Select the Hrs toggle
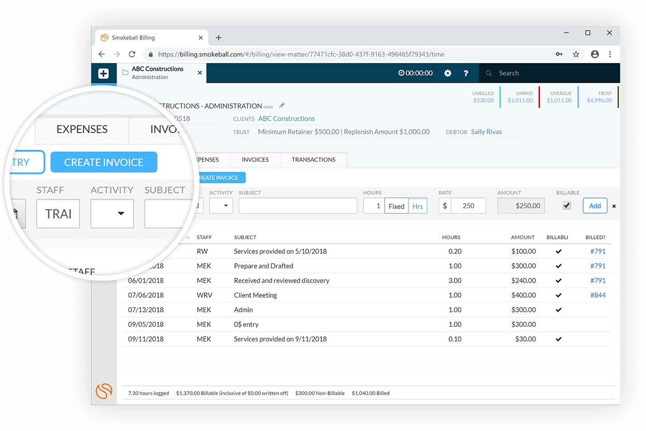Image resolution: width=646 pixels, height=431 pixels. point(418,206)
